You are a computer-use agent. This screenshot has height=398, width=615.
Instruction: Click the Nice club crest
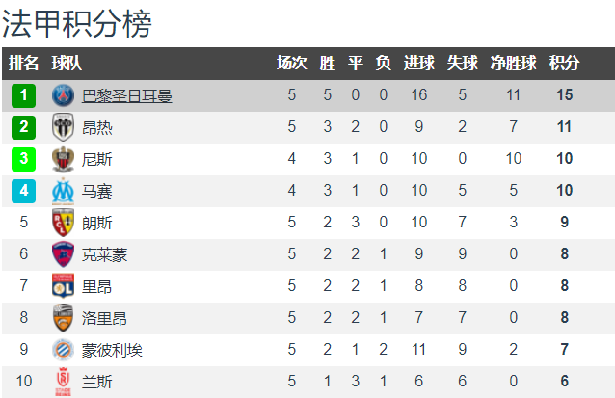[x=64, y=159]
